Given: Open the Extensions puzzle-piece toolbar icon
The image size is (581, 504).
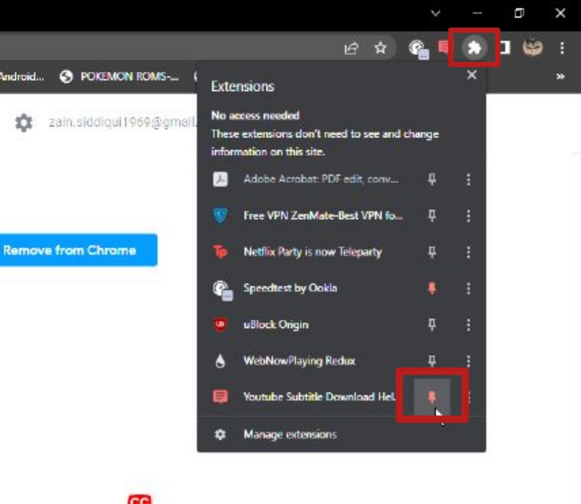Looking at the screenshot, I should (x=474, y=47).
